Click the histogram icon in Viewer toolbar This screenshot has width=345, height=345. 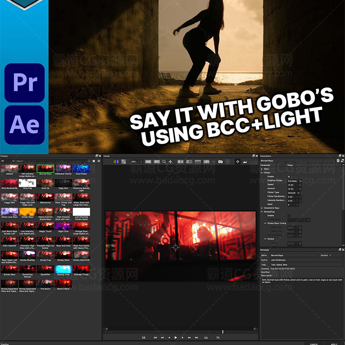(x=244, y=162)
